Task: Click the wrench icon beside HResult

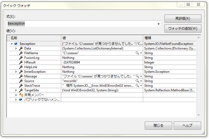Action: [21, 62]
